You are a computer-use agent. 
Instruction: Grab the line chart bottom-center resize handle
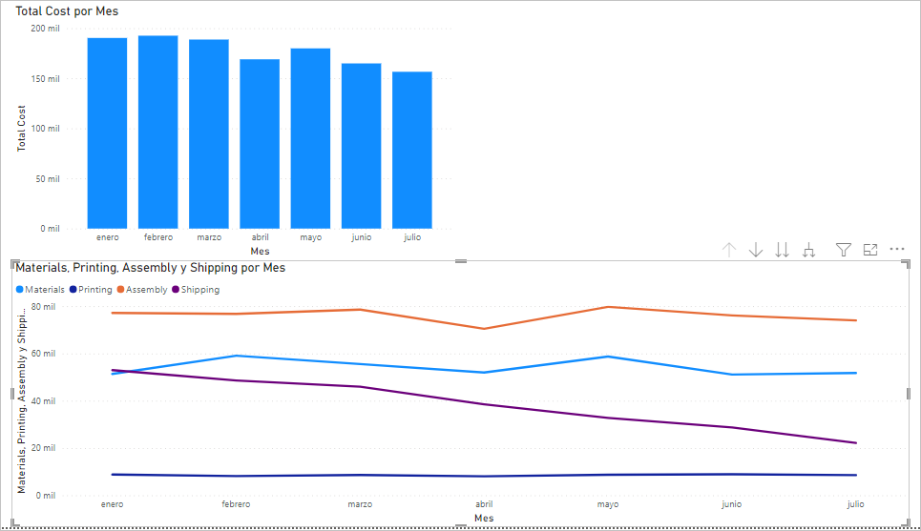[461, 526]
